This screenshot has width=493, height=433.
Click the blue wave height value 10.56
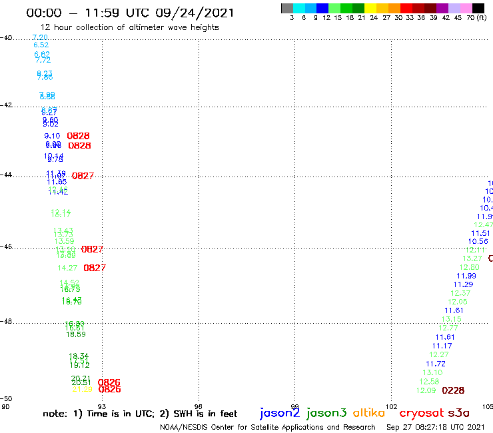(x=478, y=242)
